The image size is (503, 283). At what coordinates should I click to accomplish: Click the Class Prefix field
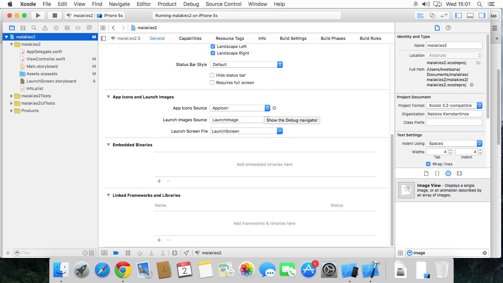[454, 122]
